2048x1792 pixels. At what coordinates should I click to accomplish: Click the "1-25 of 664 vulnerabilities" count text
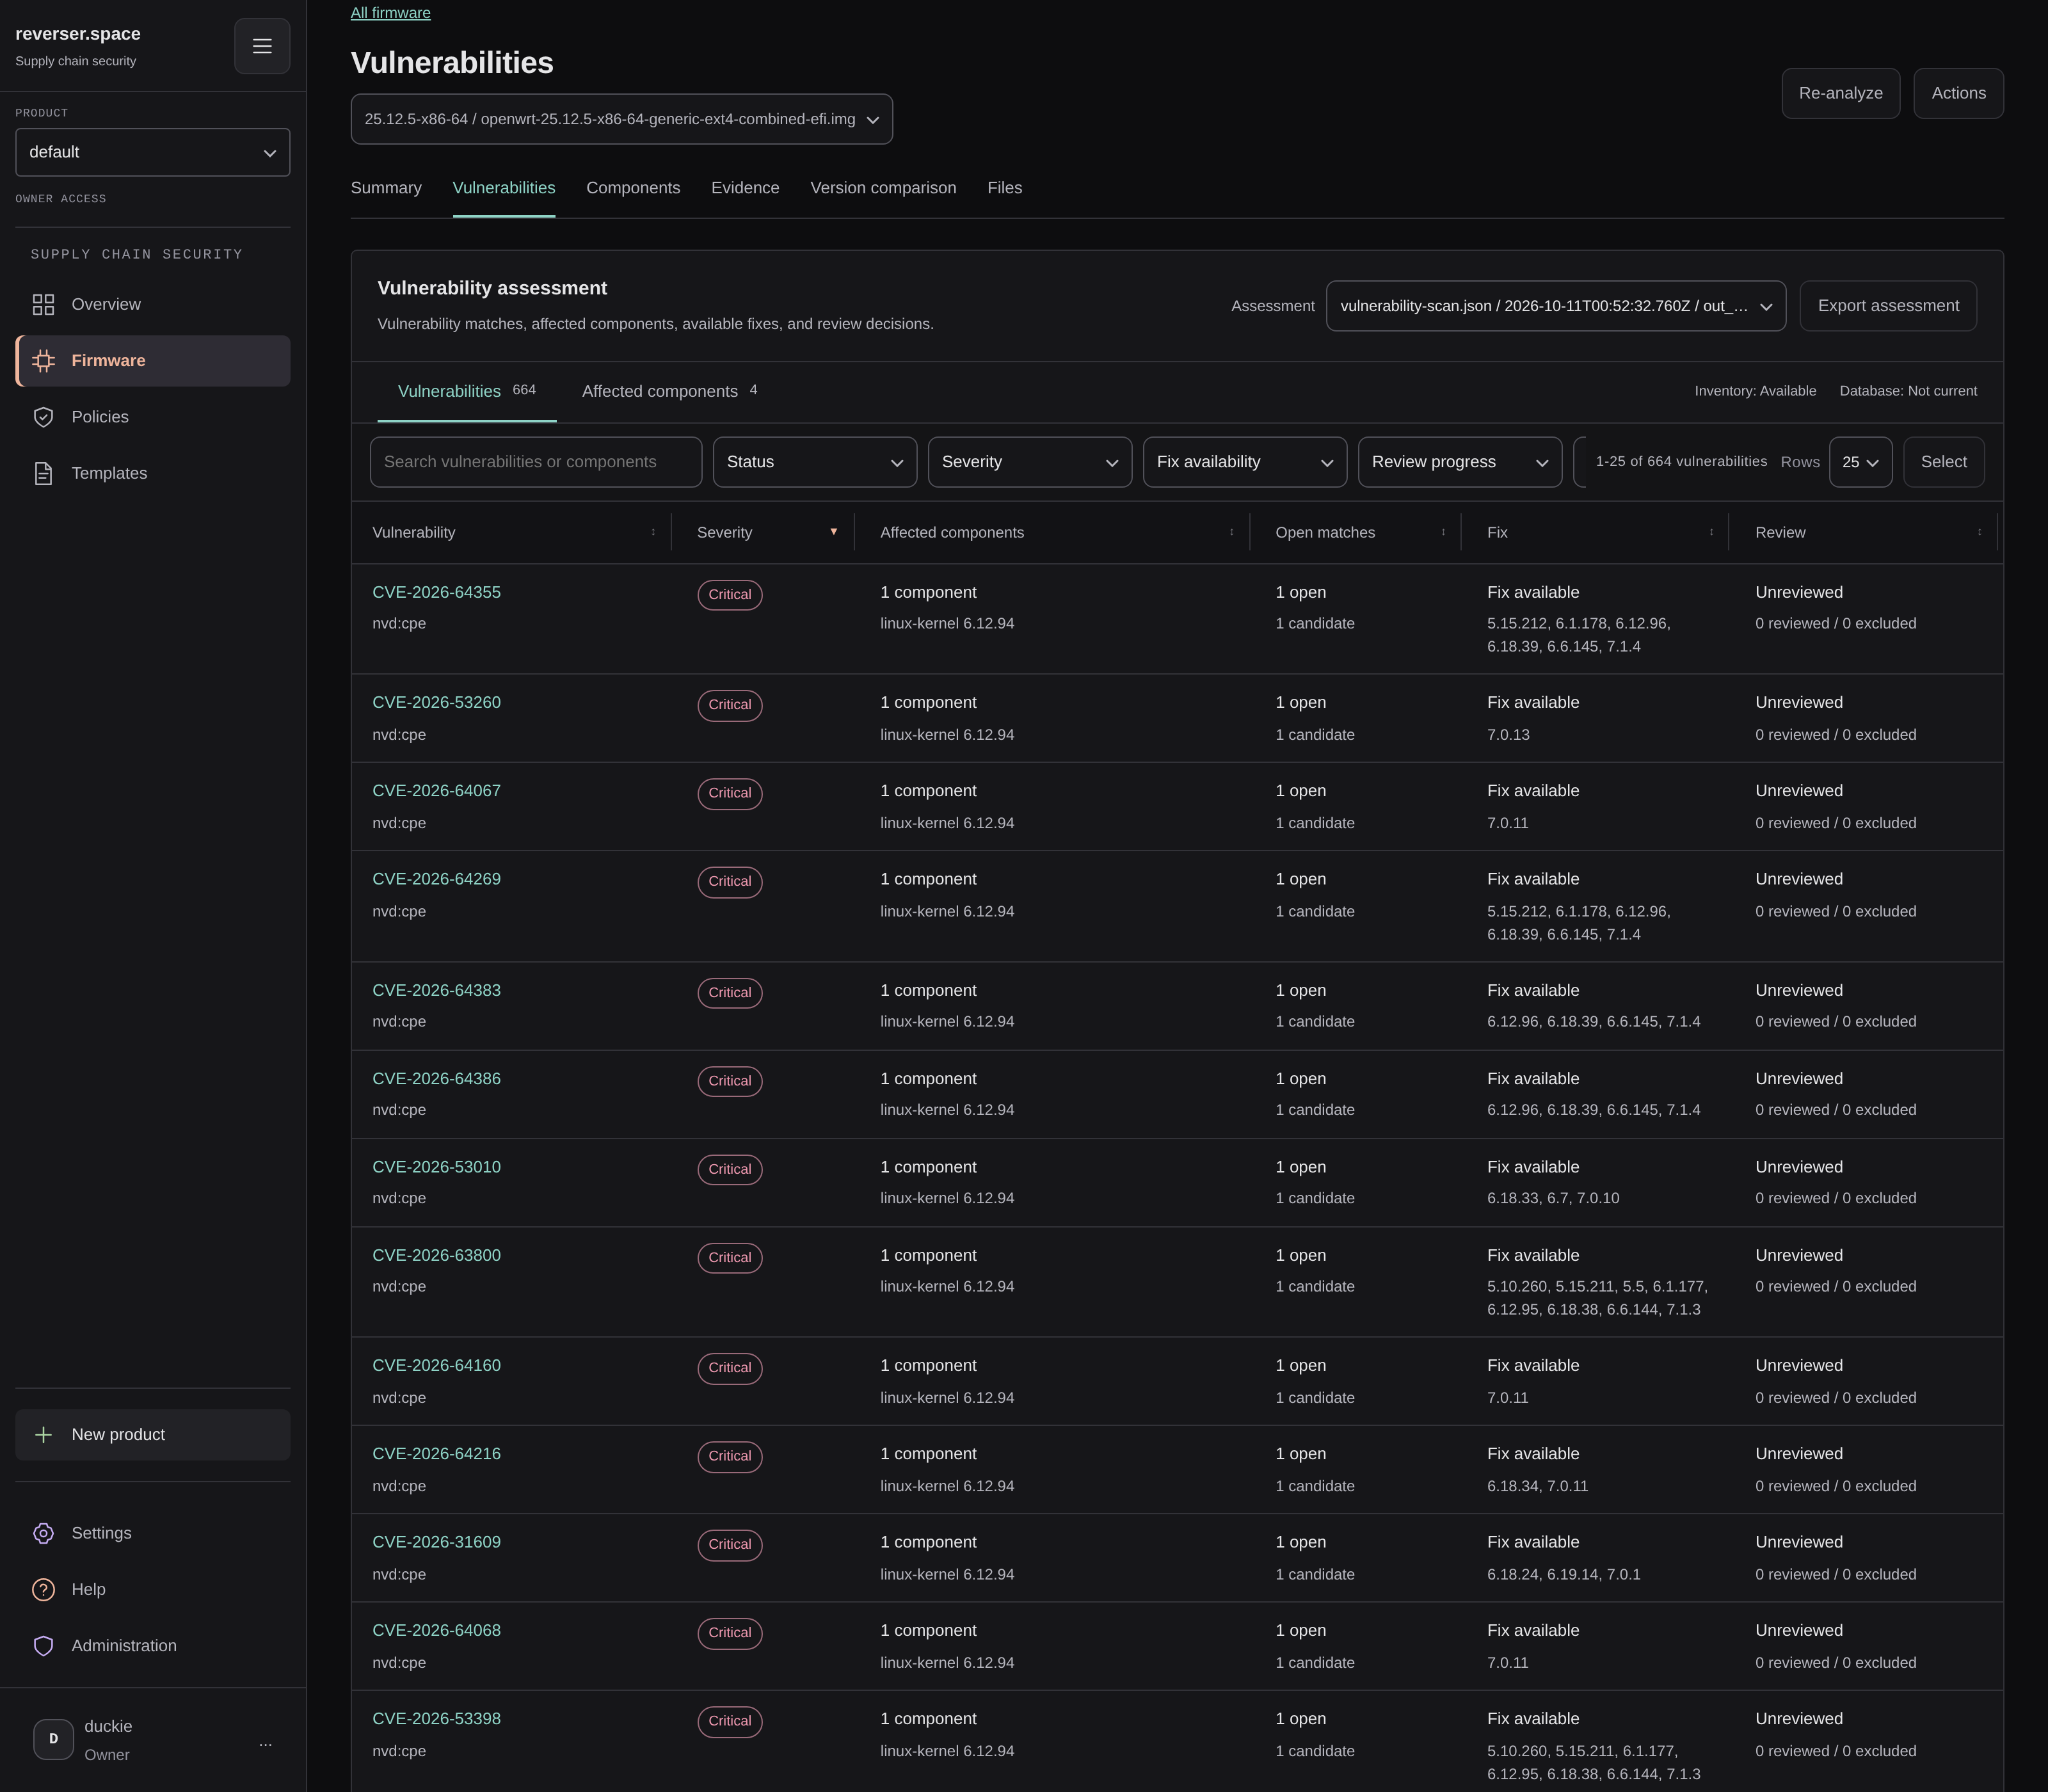pos(1681,461)
